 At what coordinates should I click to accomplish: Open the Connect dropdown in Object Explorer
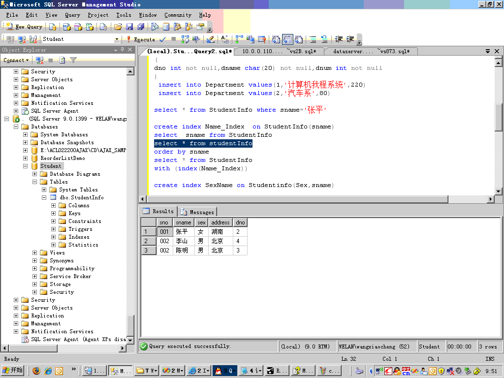tap(16, 60)
